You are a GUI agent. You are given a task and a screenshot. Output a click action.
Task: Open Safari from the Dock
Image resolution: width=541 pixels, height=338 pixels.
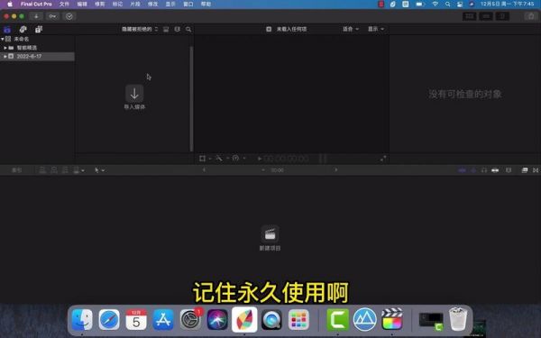pyautogui.click(x=109, y=319)
